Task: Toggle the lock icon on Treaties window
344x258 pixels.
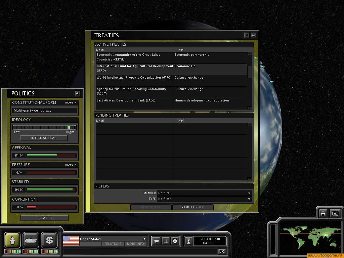Action: click(x=247, y=35)
